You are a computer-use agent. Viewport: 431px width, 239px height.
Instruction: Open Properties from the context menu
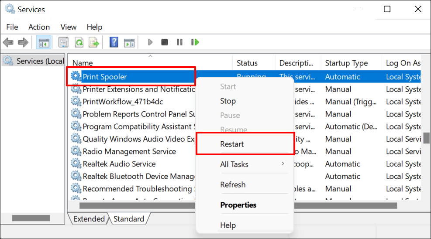click(238, 205)
